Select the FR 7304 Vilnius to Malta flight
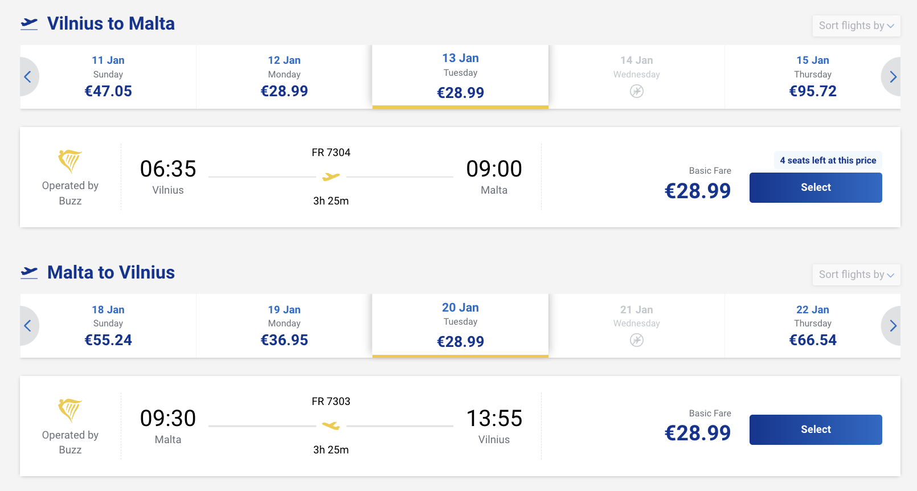 tap(815, 187)
